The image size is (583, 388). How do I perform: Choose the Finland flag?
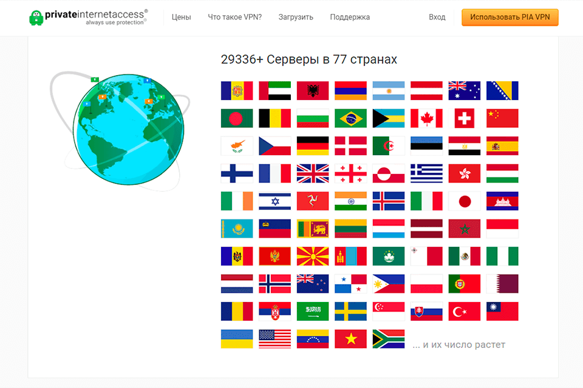(237, 173)
